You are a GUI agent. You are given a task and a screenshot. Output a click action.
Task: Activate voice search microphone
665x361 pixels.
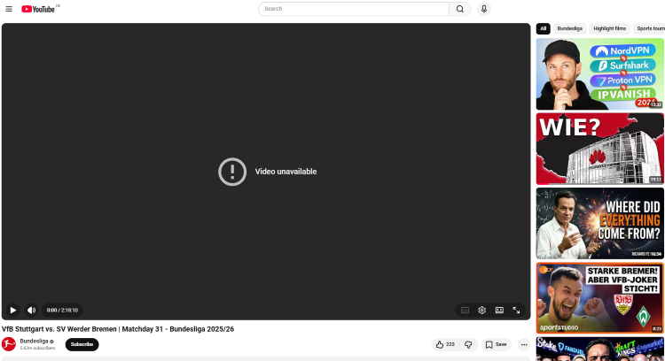point(484,9)
